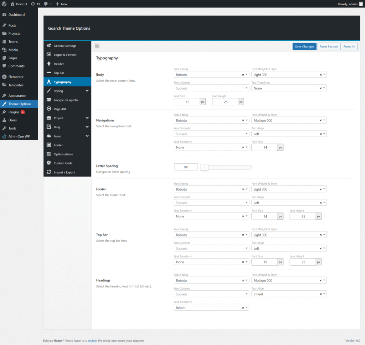The image size is (365, 345).
Task: Open the Top Bar Text Transform dropdown
Action: [x=211, y=262]
